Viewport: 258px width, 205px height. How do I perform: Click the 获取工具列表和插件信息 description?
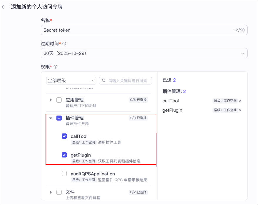click(119, 161)
